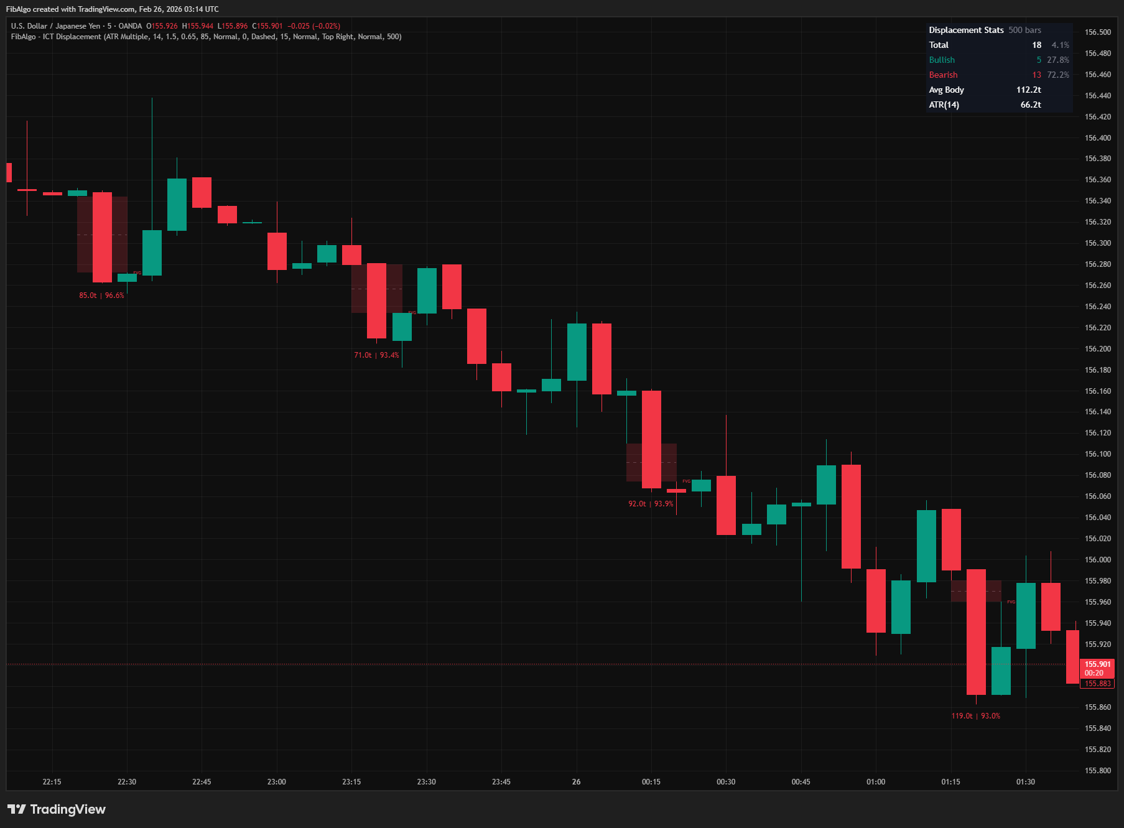The width and height of the screenshot is (1124, 828).
Task: Click the current price label 155.901
Action: [x=1097, y=664]
